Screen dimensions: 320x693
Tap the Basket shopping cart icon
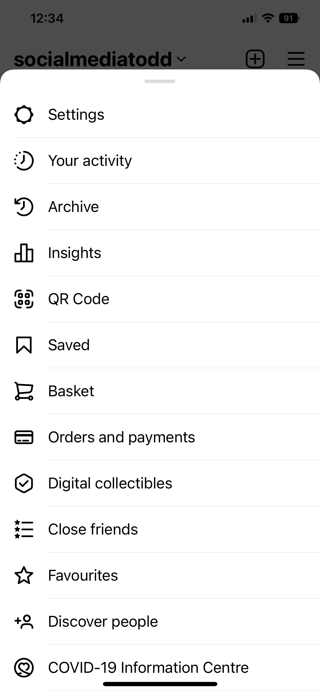(24, 391)
